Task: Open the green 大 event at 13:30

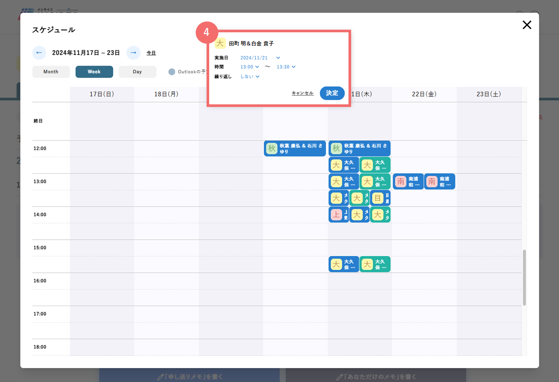Action: (x=359, y=198)
